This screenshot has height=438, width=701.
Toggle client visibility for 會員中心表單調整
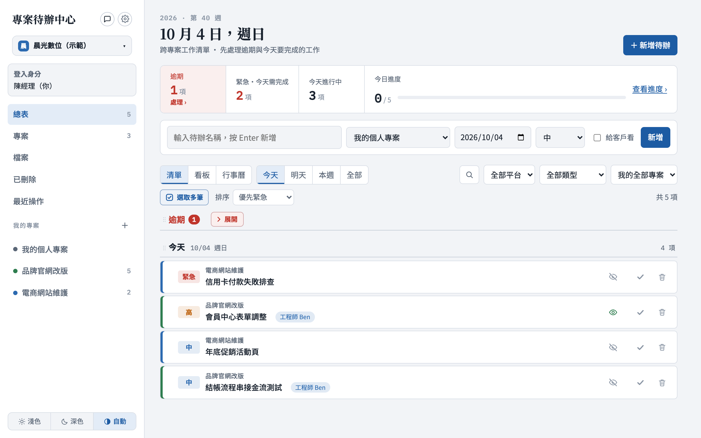(x=613, y=312)
